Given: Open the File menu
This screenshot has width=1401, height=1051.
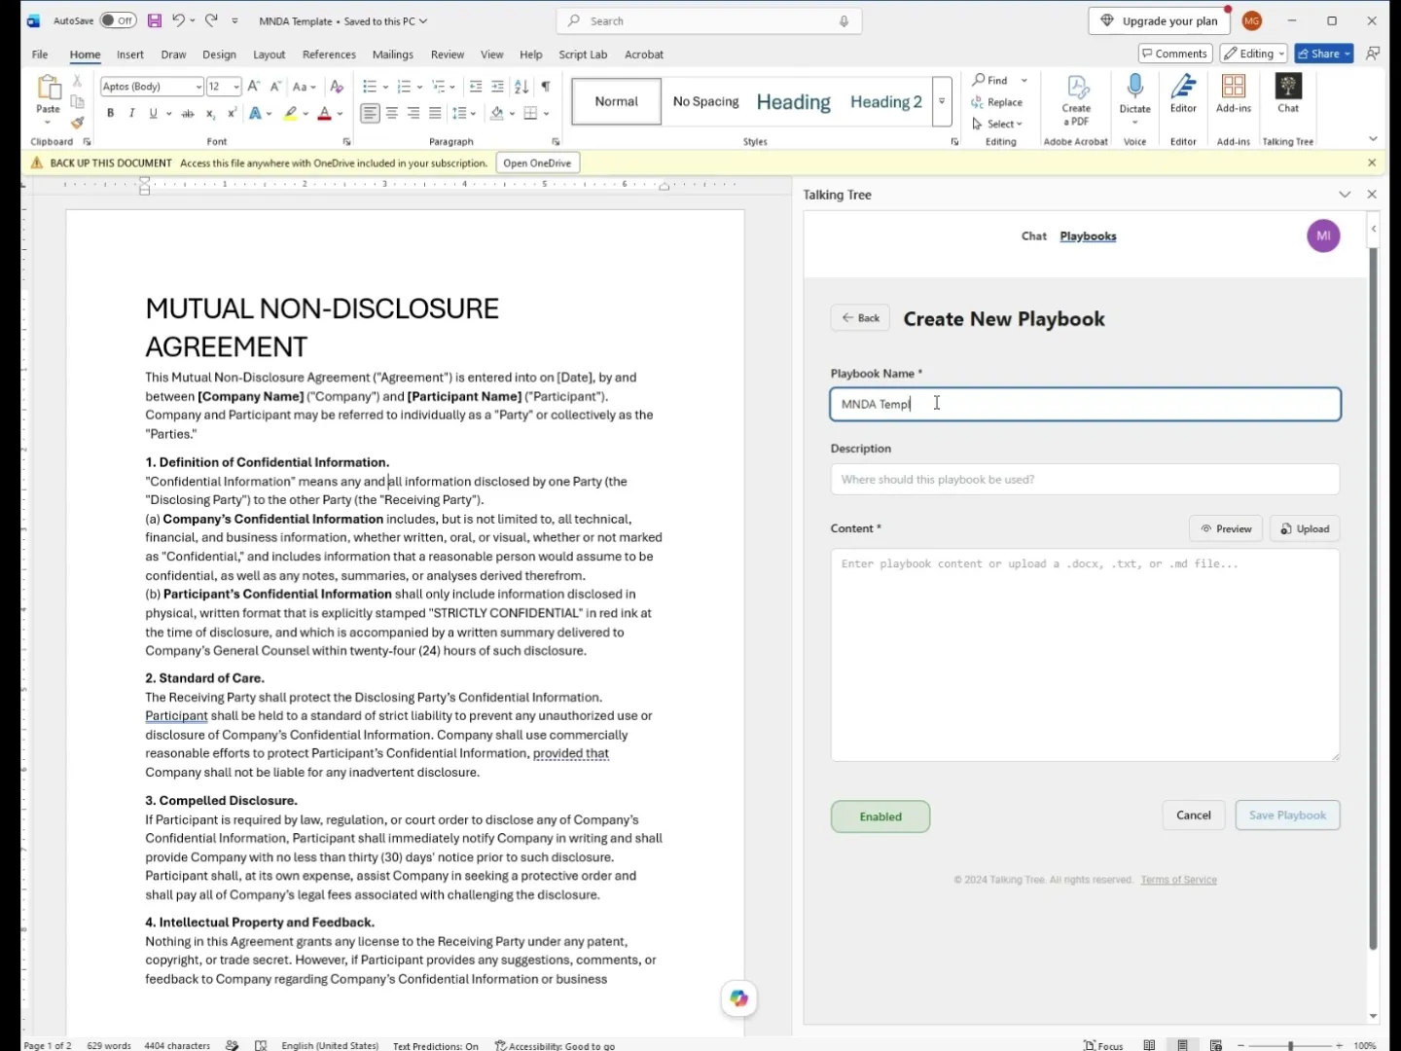Looking at the screenshot, I should pyautogui.click(x=40, y=54).
